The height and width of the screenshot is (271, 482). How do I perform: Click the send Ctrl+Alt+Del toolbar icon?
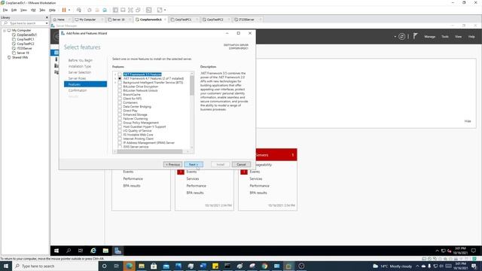coord(79,10)
